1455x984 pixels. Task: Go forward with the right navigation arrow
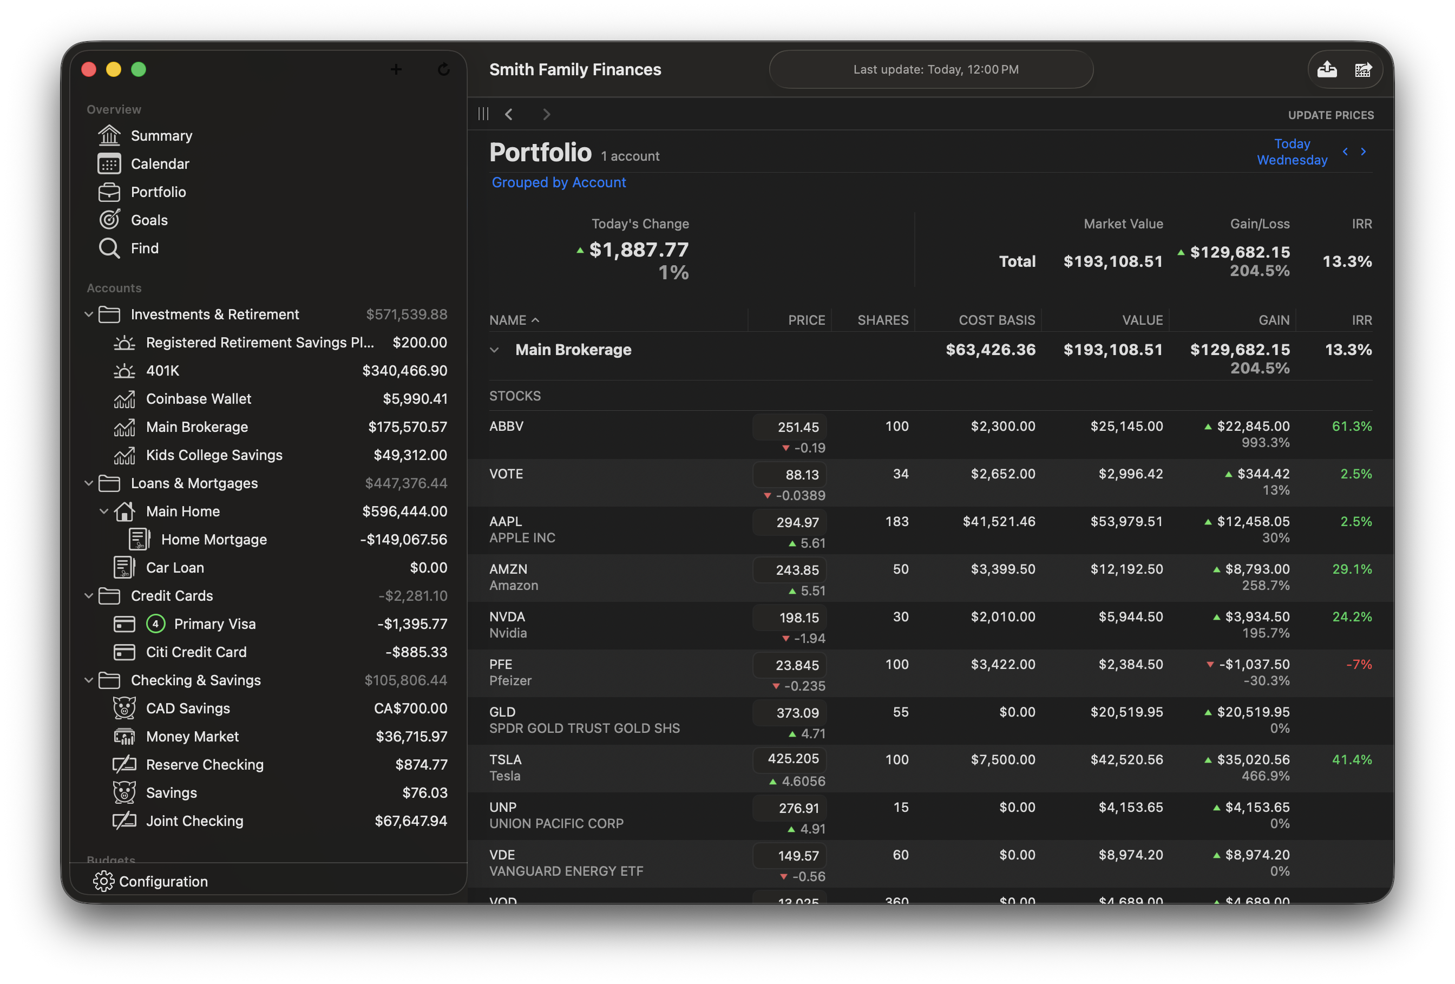click(x=546, y=114)
